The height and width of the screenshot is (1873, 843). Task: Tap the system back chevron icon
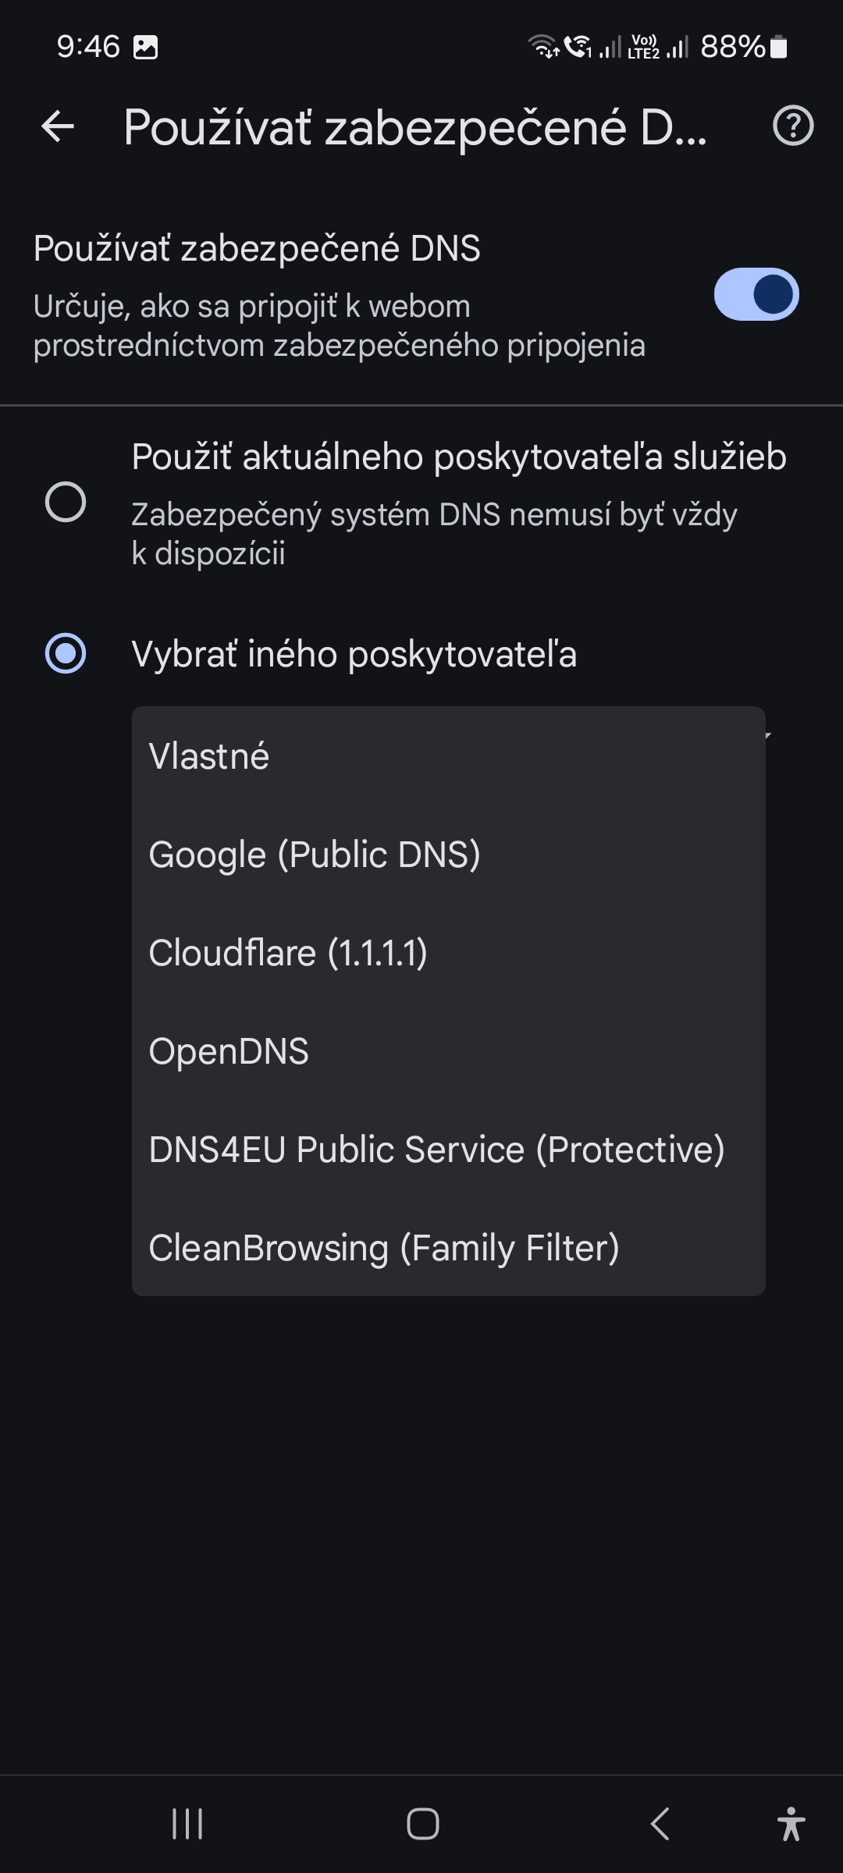(x=660, y=1824)
